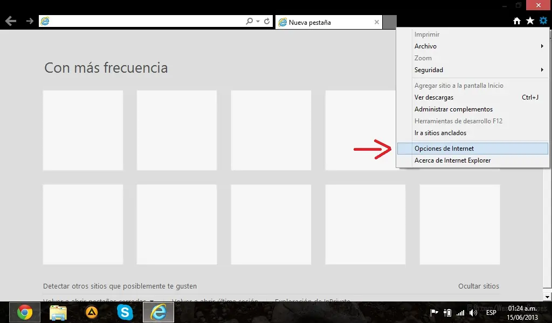
Task: Open last frequent-site tile in bottom row
Action: click(x=460, y=224)
